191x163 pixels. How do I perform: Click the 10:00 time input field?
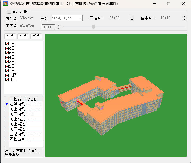pos(48,27)
